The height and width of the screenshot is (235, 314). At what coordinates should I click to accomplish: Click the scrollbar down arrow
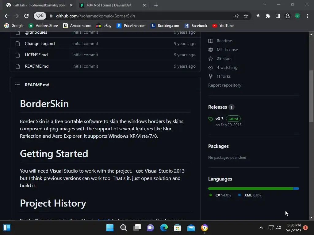(311, 218)
